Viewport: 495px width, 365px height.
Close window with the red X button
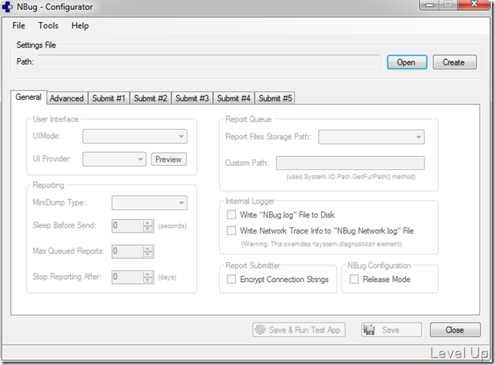(x=474, y=5)
